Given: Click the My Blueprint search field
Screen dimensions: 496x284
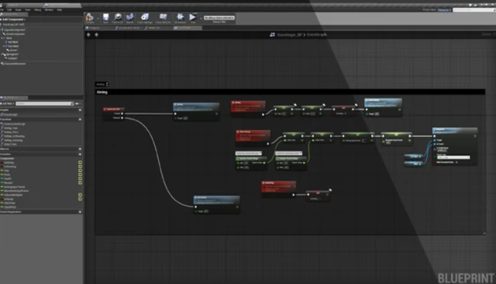Looking at the screenshot, I should point(43,103).
